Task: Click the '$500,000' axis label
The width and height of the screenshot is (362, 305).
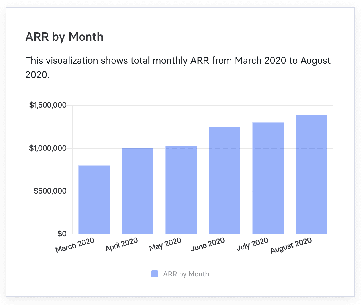Action: (x=50, y=191)
